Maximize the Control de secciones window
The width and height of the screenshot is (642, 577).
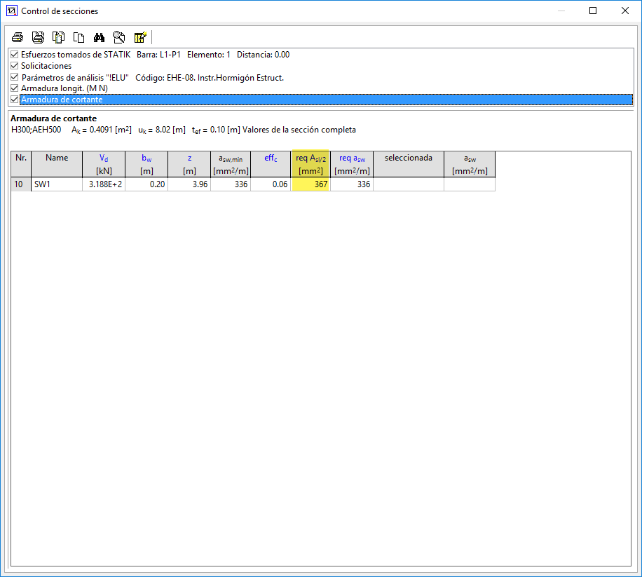[593, 11]
